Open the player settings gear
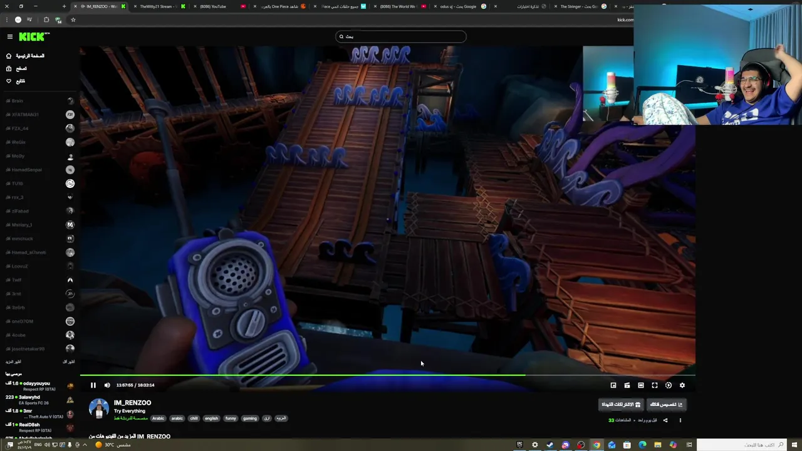Image resolution: width=802 pixels, height=451 pixels. coord(682,385)
